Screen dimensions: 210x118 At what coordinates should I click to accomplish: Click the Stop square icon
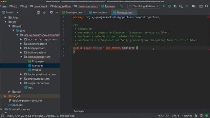click(187, 6)
